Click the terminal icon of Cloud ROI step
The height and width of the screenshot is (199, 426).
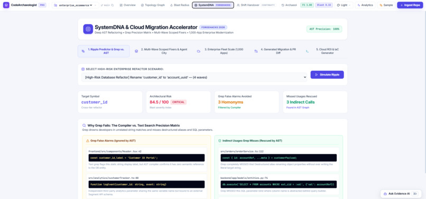(307, 51)
